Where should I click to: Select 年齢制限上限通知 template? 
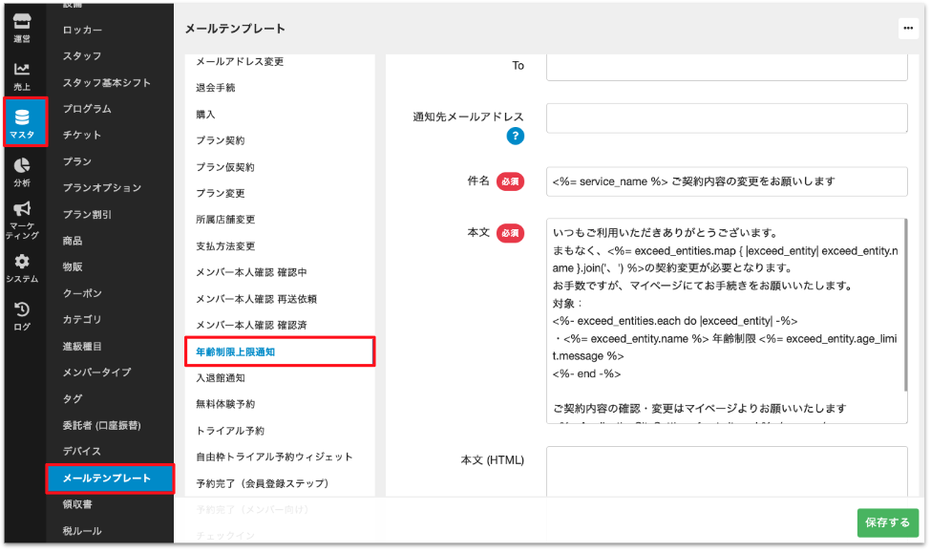236,352
